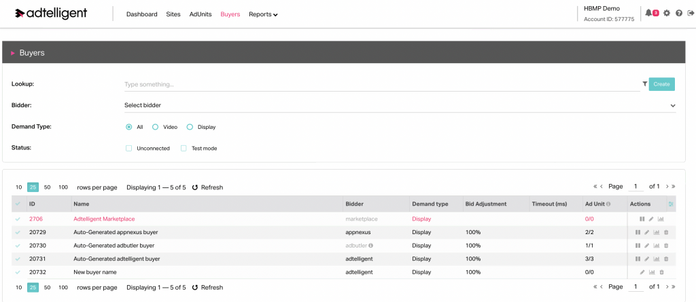Select the All demand type radio
The width and height of the screenshot is (696, 302).
(129, 127)
